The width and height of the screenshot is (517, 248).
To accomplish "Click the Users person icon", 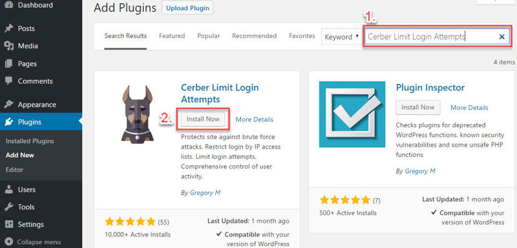I will tap(9, 190).
